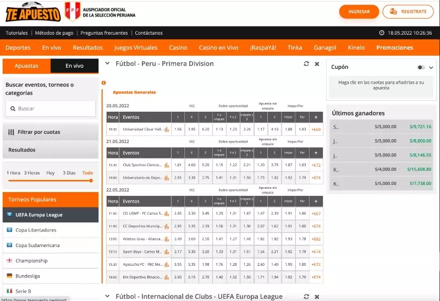Image resolution: width=440 pixels, height=301 pixels.
Task: Refresh the Peru Primera Division section
Action: tap(306, 64)
